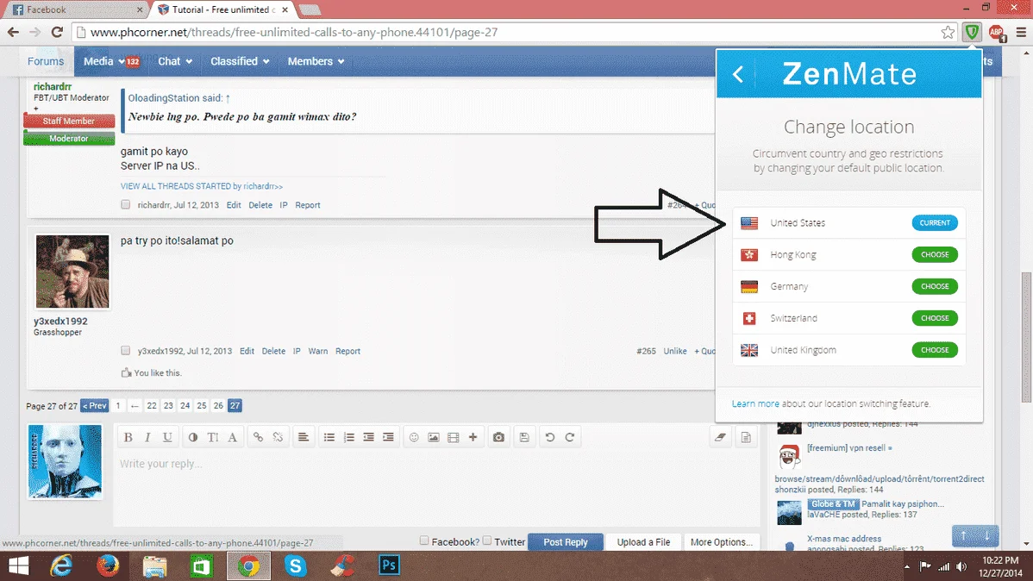Click the camera icon in editor toolbar
Image resolution: width=1033 pixels, height=581 pixels.
pos(498,437)
